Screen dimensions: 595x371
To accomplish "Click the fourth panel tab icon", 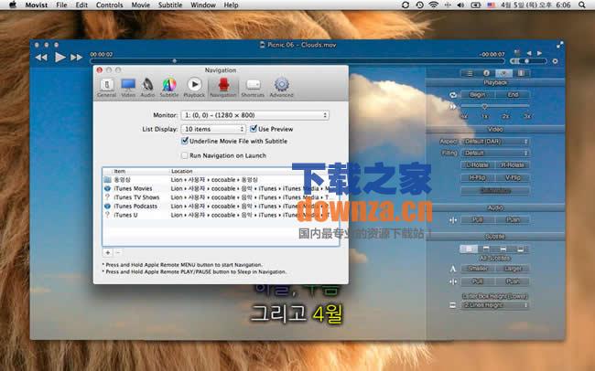I will click(521, 73).
